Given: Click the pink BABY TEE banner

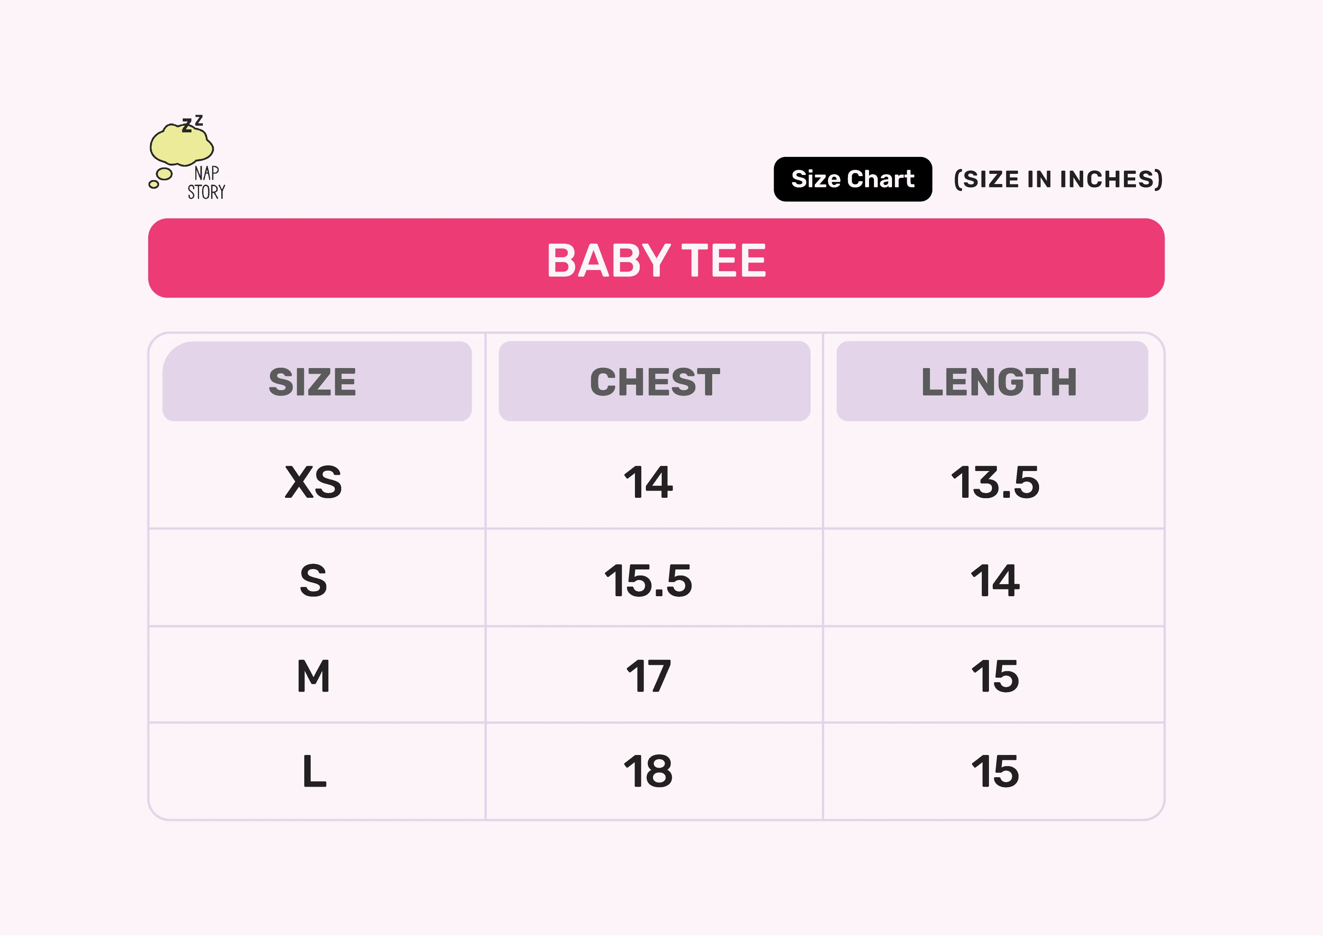Looking at the screenshot, I should (656, 258).
